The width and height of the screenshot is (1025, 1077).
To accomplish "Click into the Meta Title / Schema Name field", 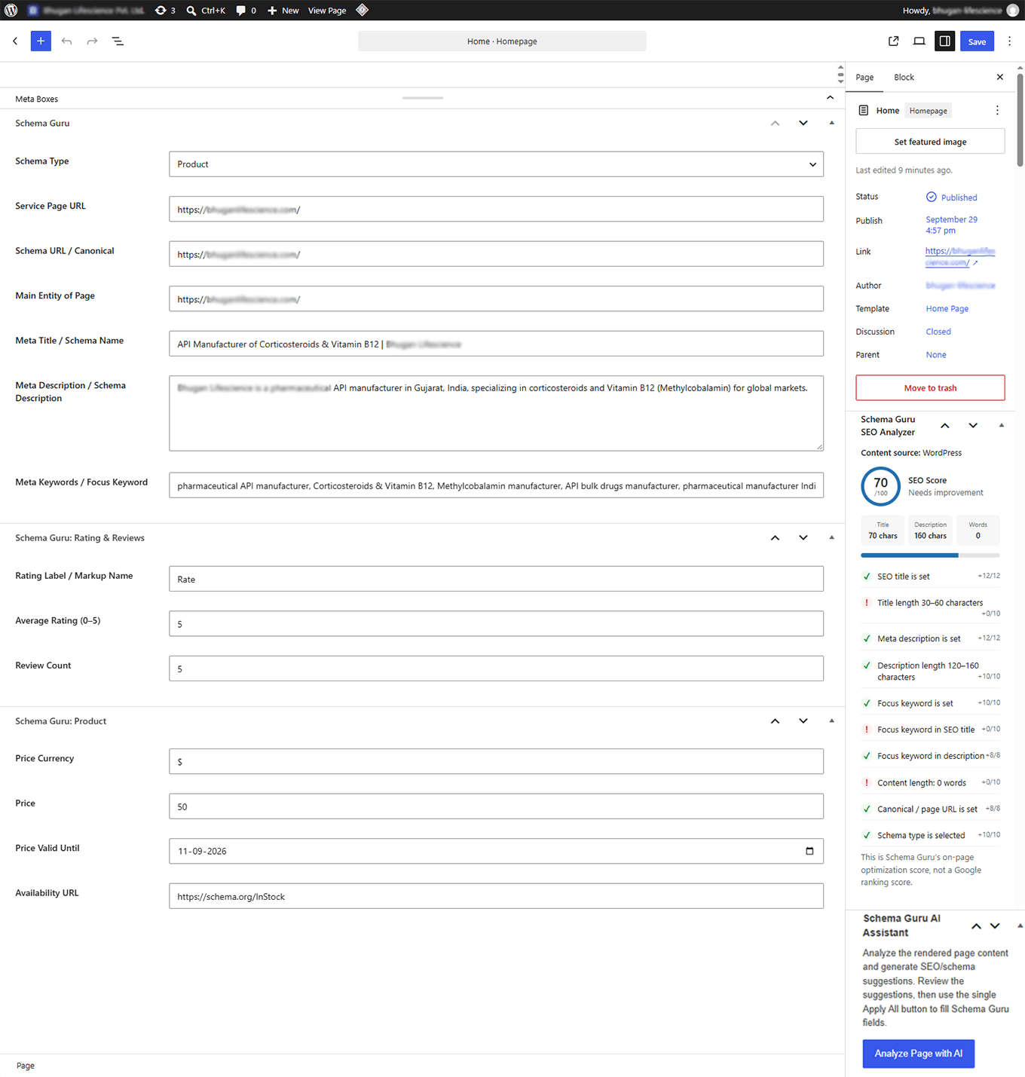I will coord(496,344).
